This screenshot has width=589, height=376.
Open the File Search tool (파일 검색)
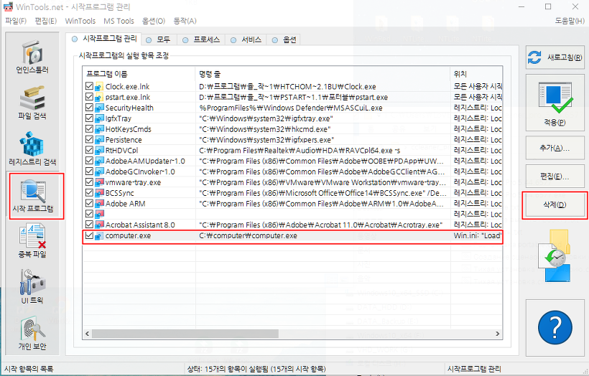pos(32,103)
